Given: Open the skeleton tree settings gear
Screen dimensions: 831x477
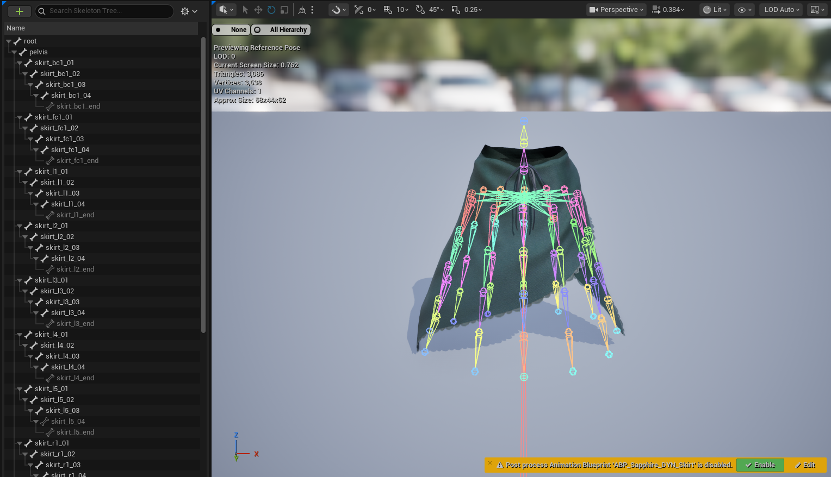Looking at the screenshot, I should pos(188,11).
